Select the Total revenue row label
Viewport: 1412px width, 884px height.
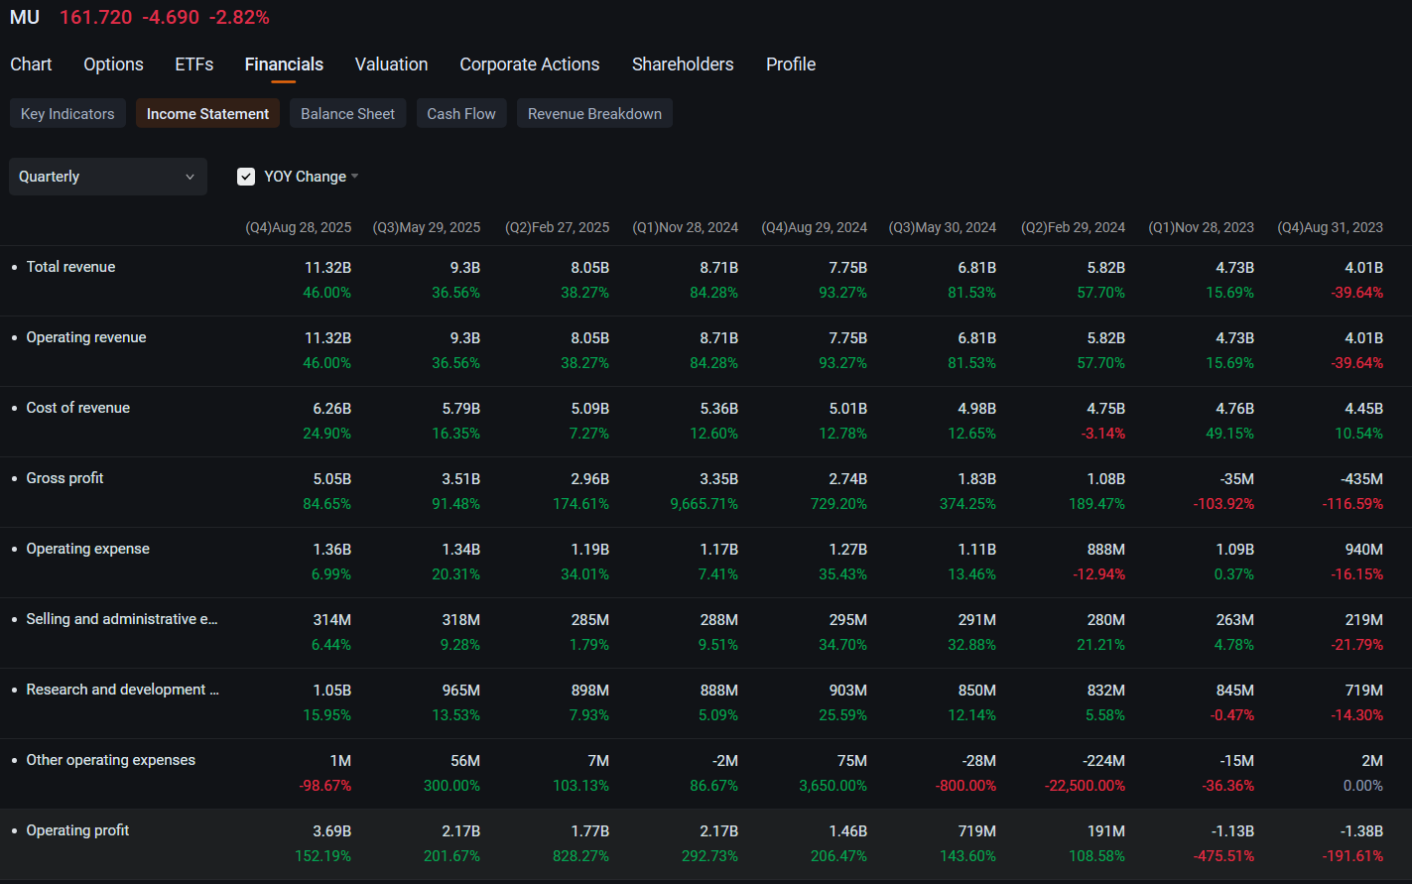point(70,267)
